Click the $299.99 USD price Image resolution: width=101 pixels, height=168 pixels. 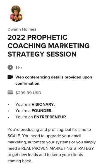[28, 93]
